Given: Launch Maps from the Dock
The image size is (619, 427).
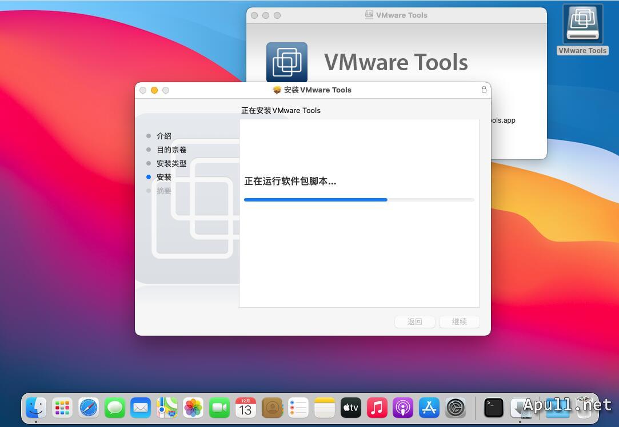Looking at the screenshot, I should coord(167,407).
